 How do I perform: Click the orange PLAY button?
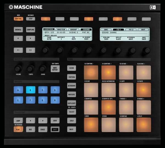tap(18, 129)
